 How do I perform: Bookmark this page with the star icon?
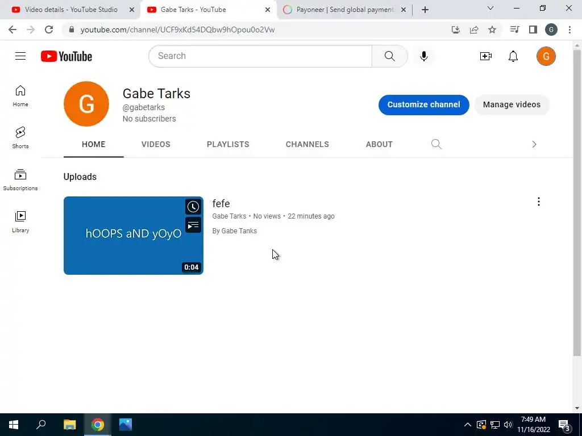(x=492, y=30)
